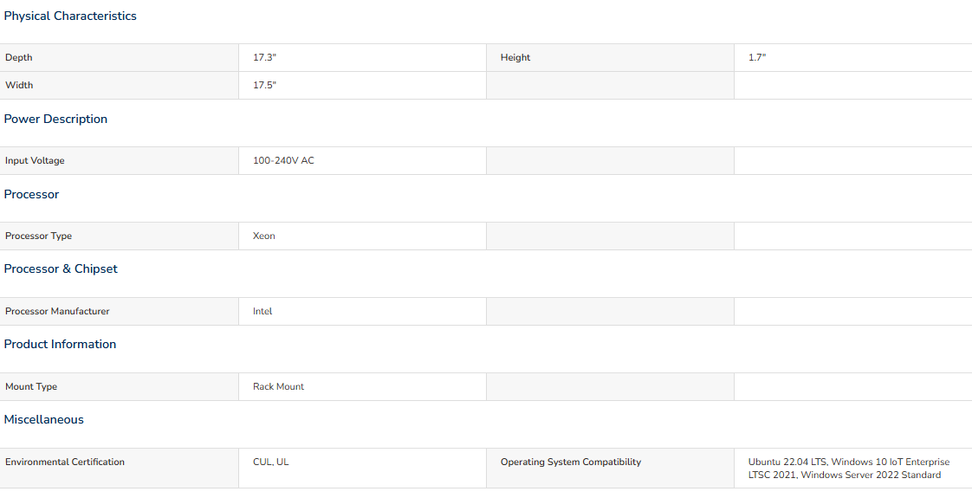The image size is (972, 498).
Task: Select the Processor Manufacturer label
Action: (57, 312)
